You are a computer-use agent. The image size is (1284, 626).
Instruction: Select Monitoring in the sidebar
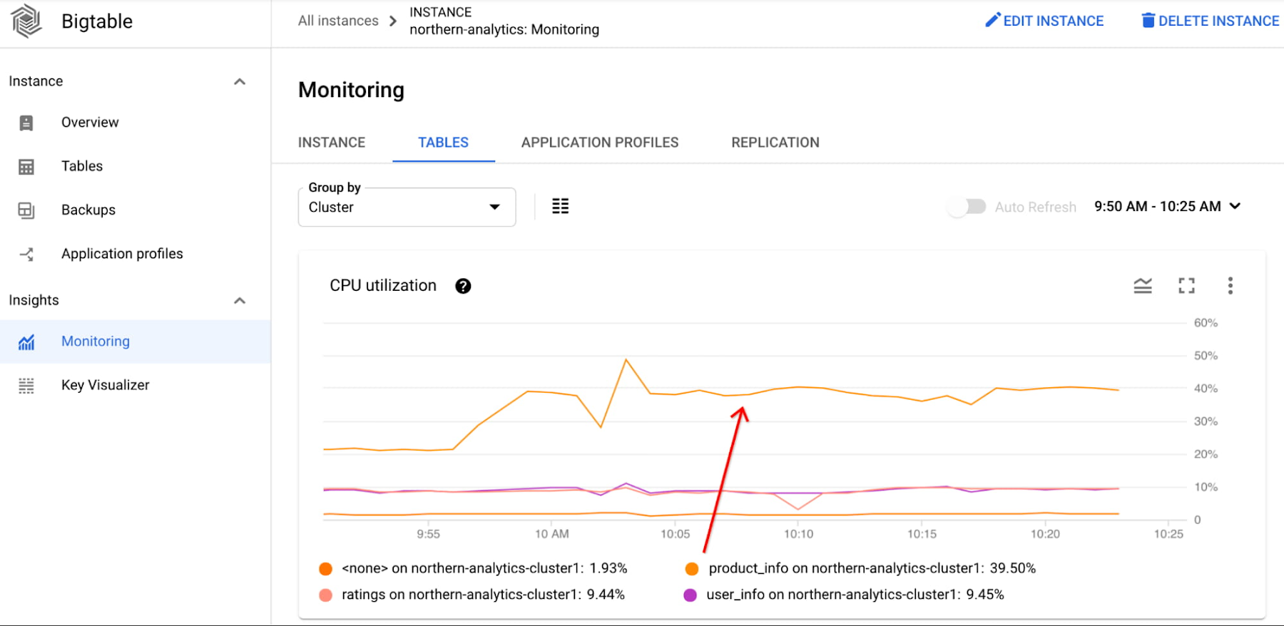point(135,342)
